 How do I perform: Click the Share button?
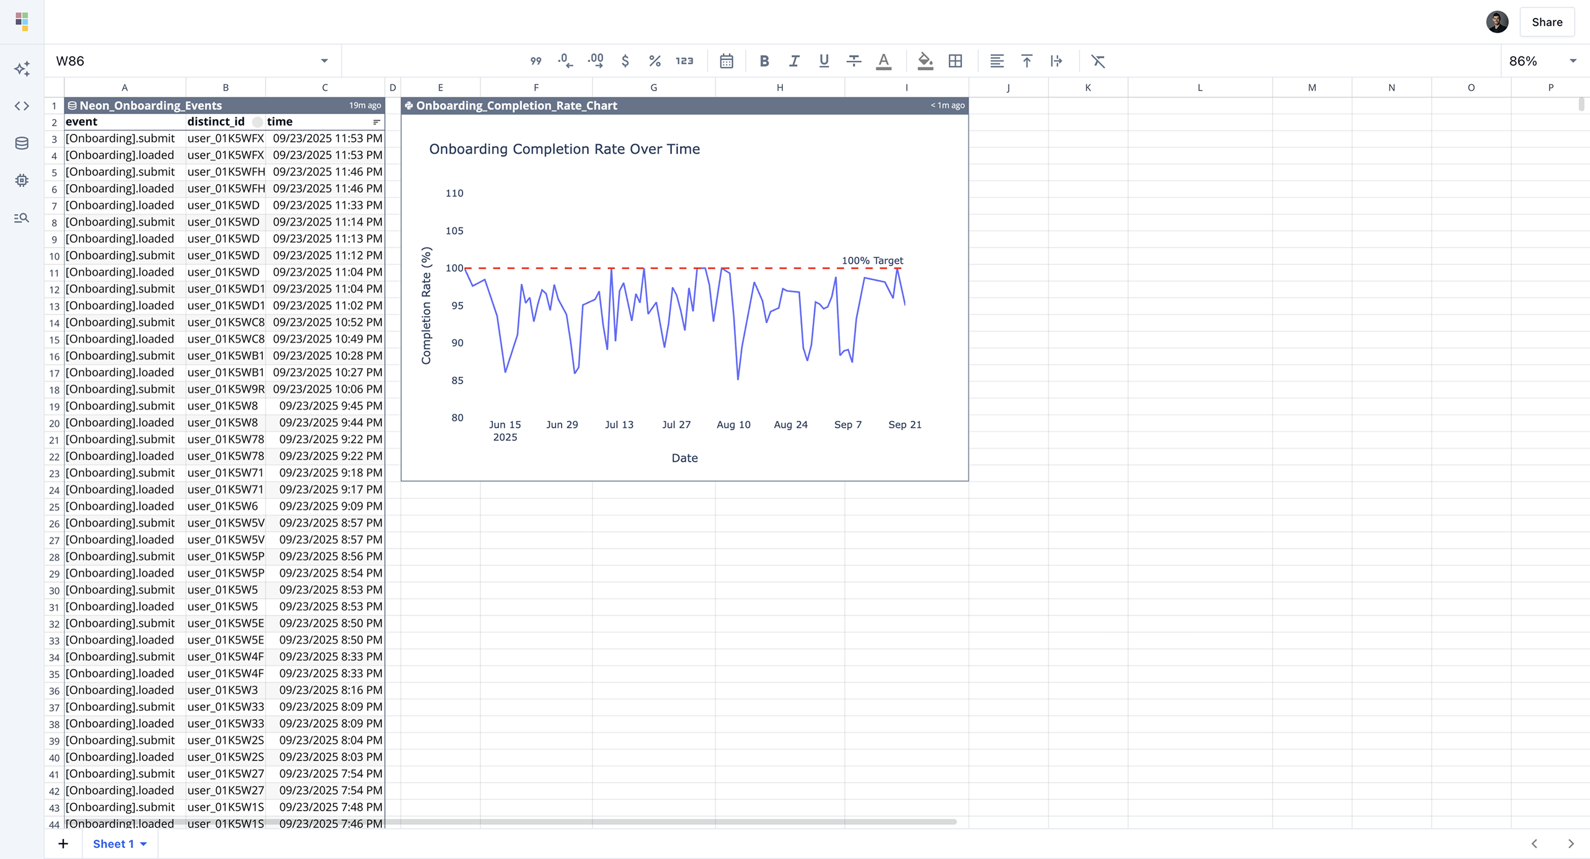pyautogui.click(x=1547, y=22)
